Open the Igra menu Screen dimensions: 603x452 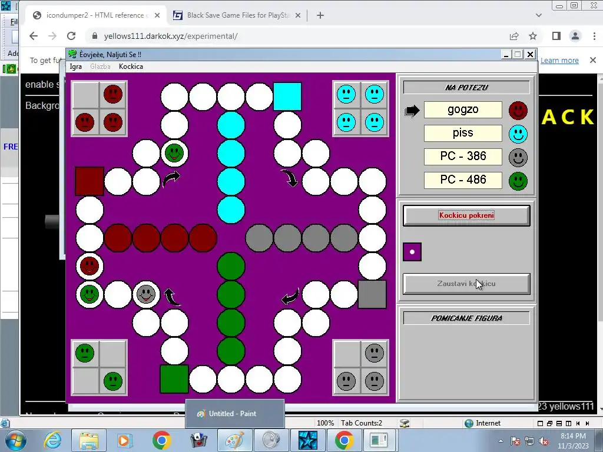pyautogui.click(x=76, y=67)
